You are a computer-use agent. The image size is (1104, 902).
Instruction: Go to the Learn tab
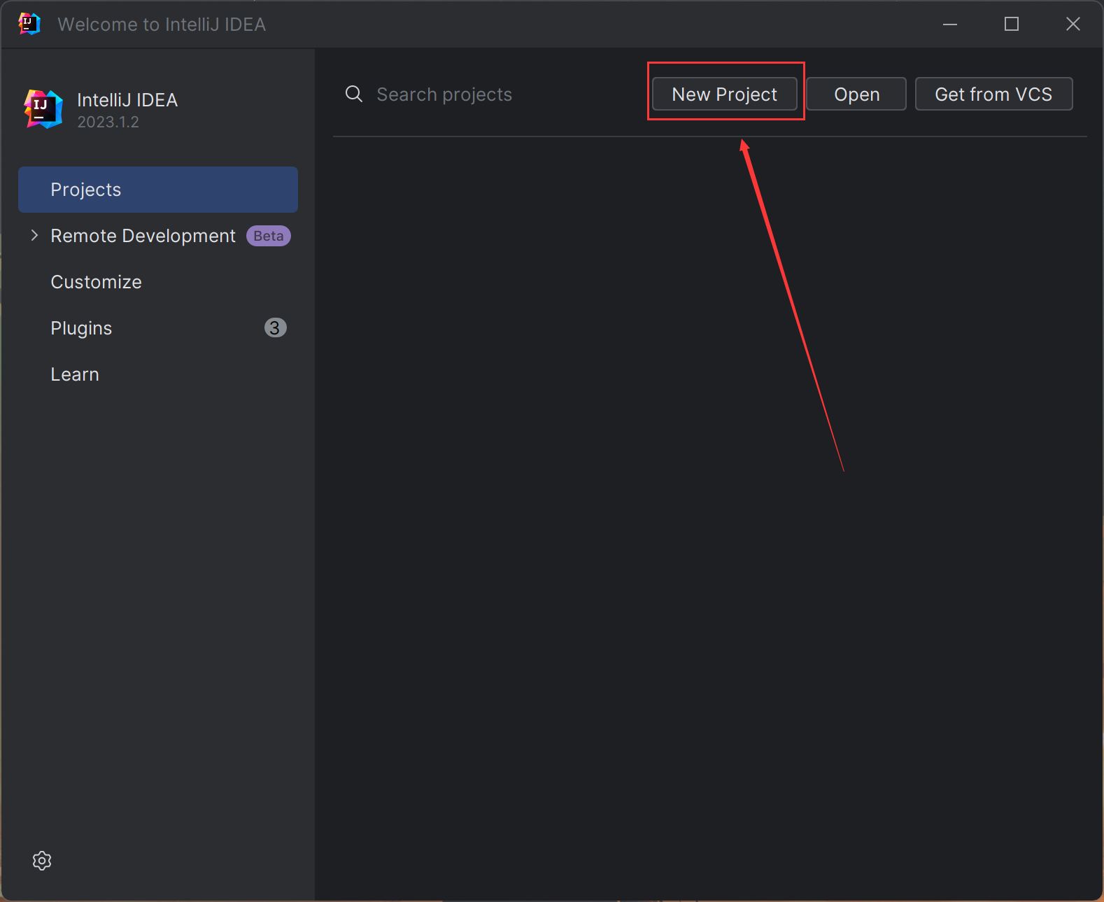[x=75, y=374]
